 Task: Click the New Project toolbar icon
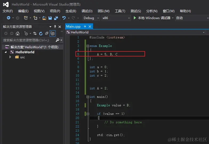pos(26,18)
